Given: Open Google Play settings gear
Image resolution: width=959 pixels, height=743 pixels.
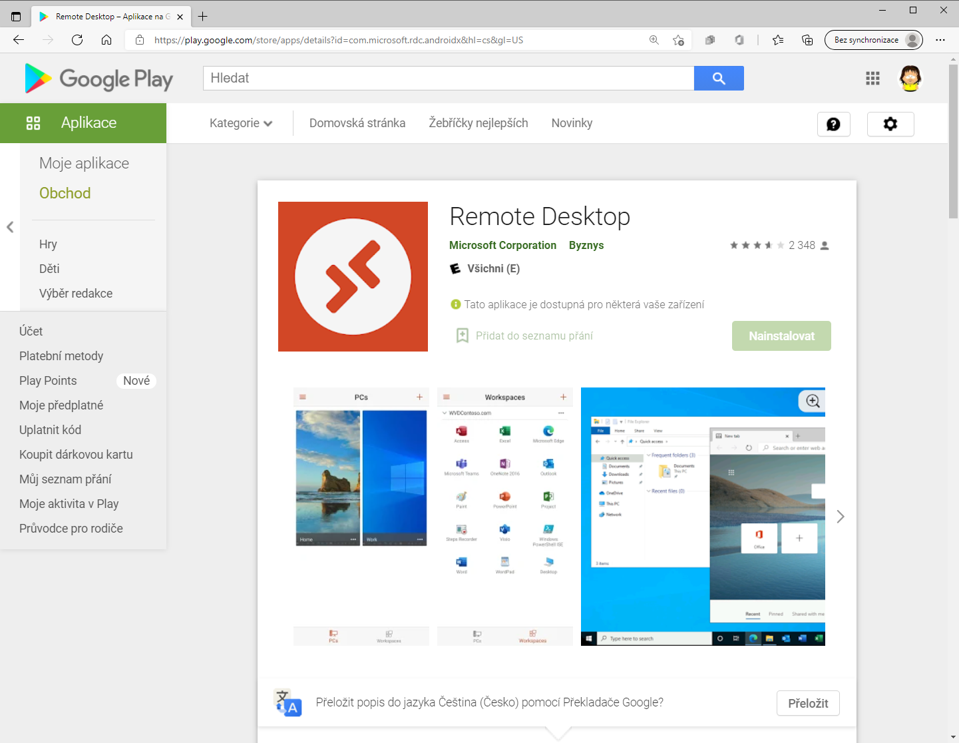Looking at the screenshot, I should [x=890, y=124].
